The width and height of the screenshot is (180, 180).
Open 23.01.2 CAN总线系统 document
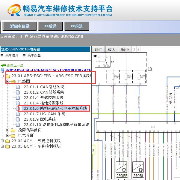tap(44, 92)
